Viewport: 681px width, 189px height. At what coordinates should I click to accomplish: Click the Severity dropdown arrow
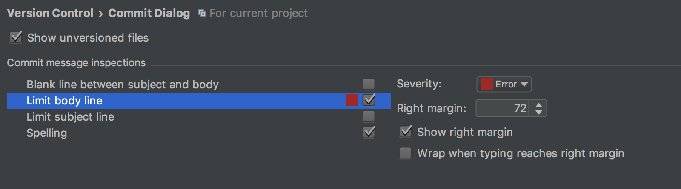click(524, 85)
